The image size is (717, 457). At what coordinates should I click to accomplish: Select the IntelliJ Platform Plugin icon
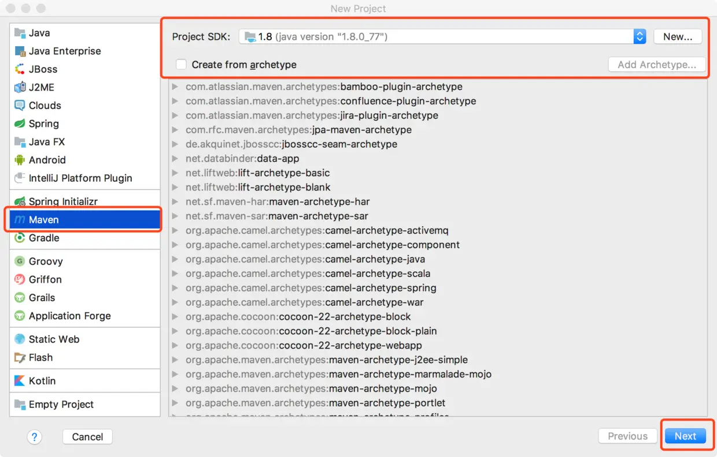(20, 178)
